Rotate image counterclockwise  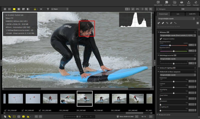click(x=36, y=117)
